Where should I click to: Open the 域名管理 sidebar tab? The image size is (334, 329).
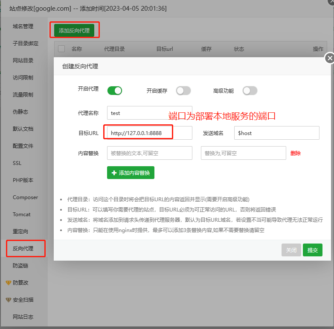[x=23, y=26]
